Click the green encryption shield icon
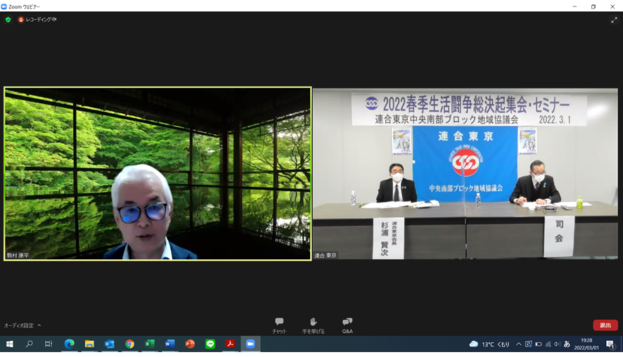 point(8,20)
